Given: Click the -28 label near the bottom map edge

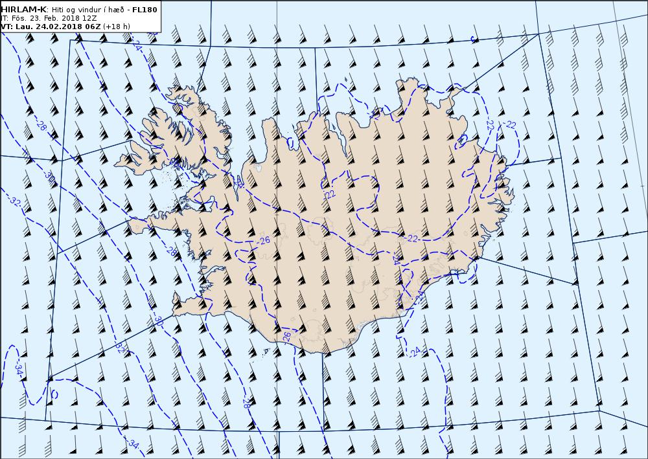Looking at the screenshot, I should [246, 402].
